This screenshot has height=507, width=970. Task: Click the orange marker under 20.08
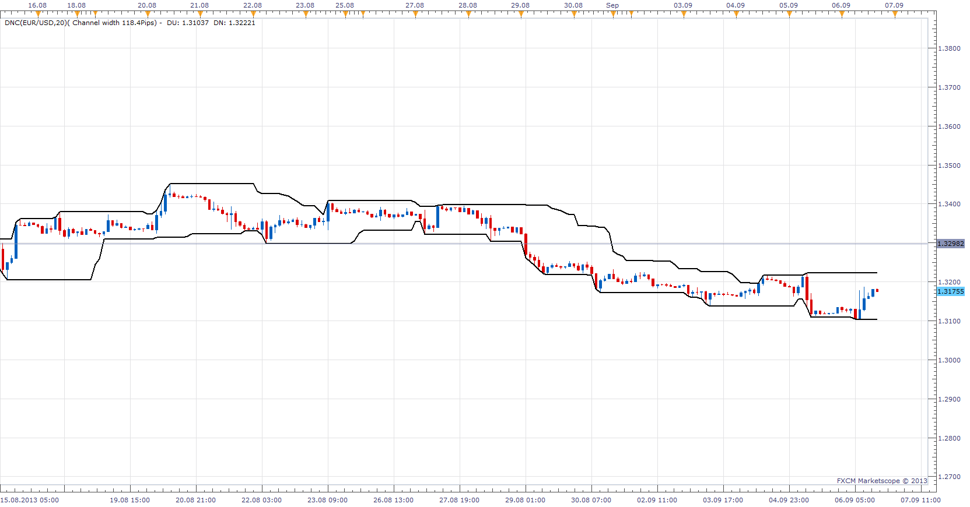pos(148,14)
